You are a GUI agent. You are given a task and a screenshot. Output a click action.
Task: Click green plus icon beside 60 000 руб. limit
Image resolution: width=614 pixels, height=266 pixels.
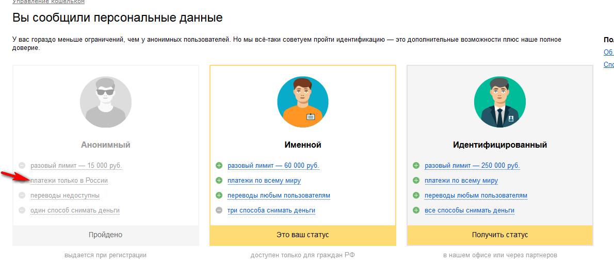pos(219,166)
